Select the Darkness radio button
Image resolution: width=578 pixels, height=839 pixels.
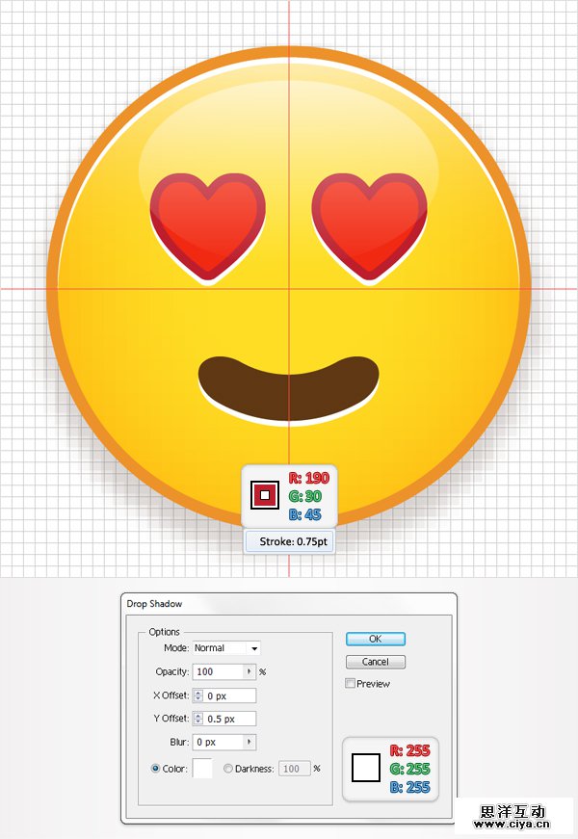coord(228,769)
